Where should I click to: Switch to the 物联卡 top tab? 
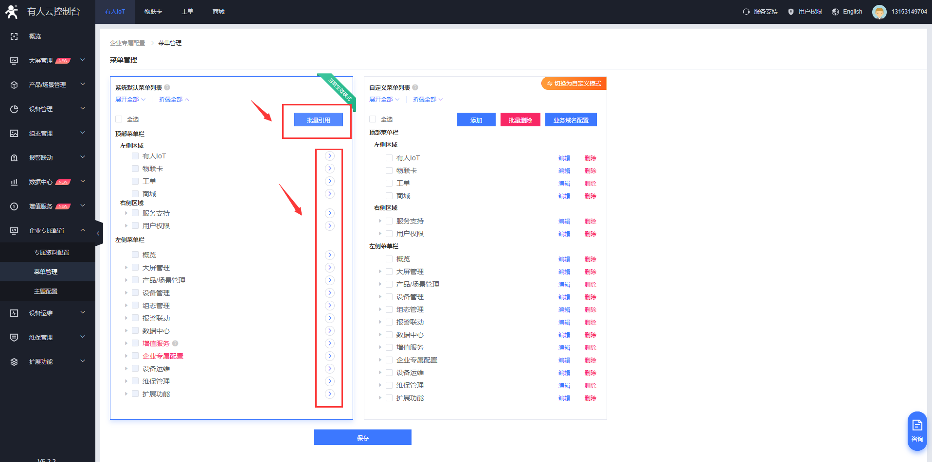pos(153,12)
